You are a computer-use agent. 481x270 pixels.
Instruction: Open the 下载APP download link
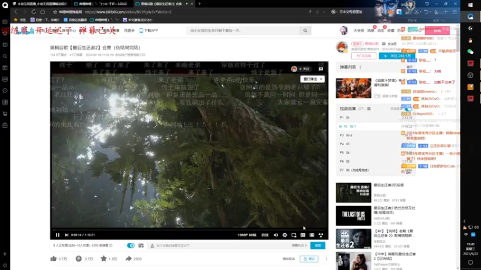point(149,31)
